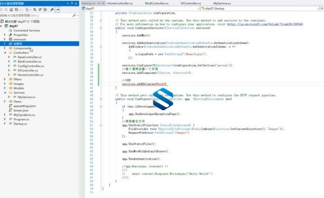Collapse the Services folder arrow
Image resolution: width=324 pixels, height=198 pixels.
click(5, 93)
